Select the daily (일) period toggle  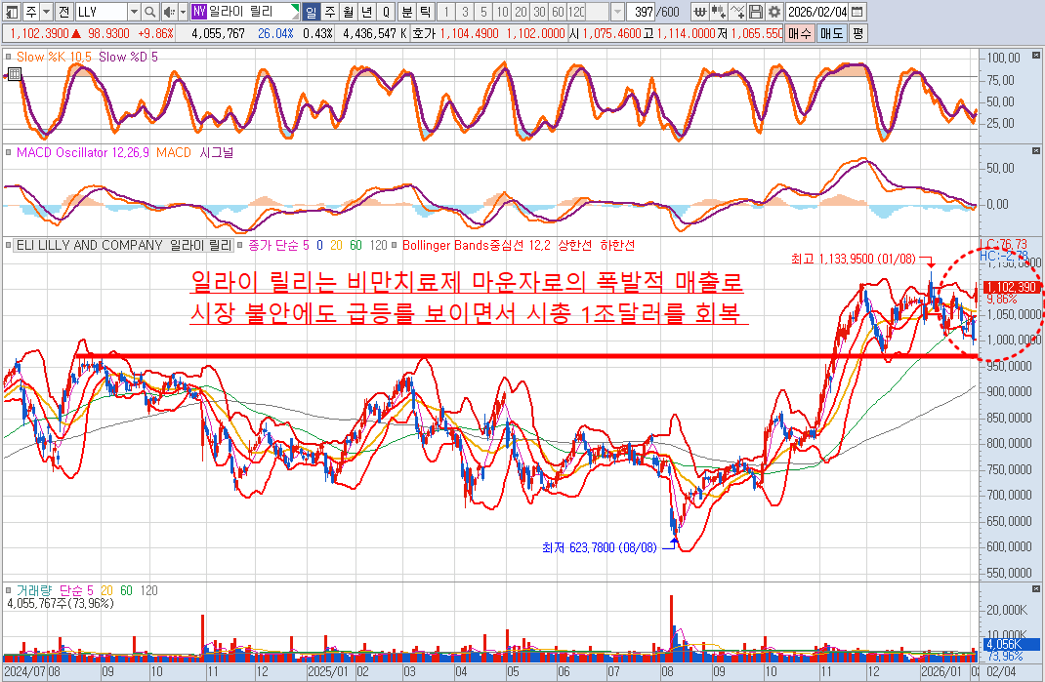coord(312,12)
